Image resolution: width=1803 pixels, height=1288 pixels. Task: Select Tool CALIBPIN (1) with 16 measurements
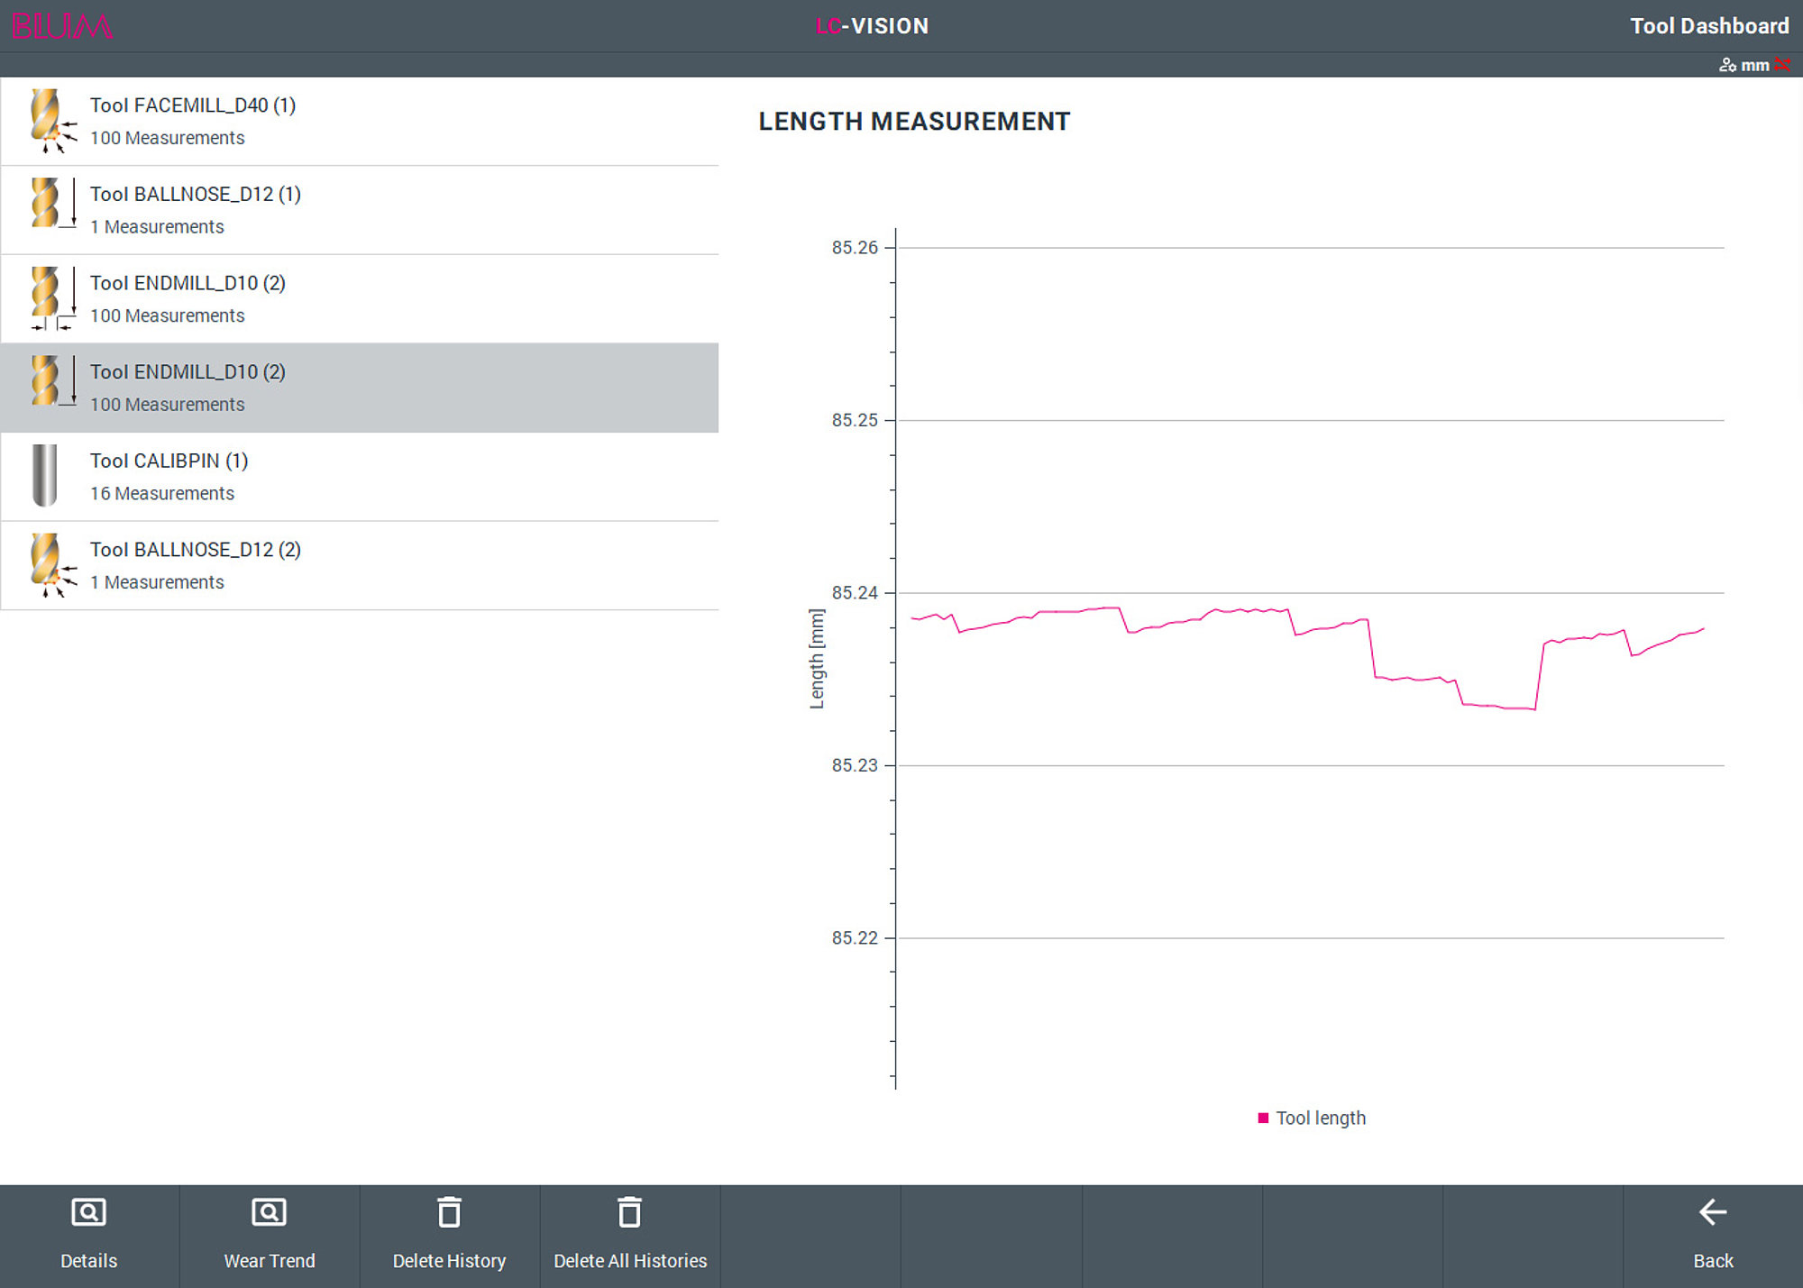360,477
